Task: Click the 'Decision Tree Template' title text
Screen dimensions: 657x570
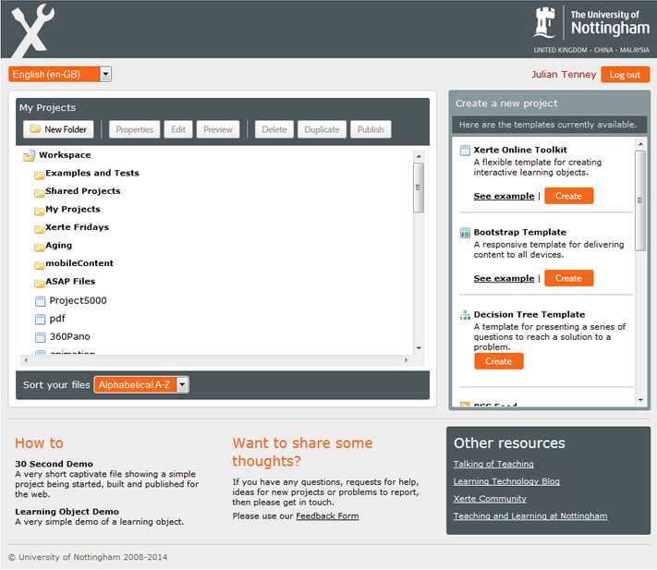Action: pyautogui.click(x=529, y=314)
